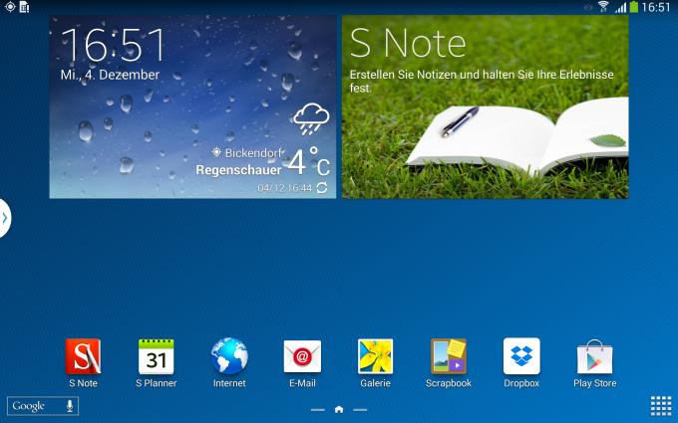Tap the 04/12 16:44 update timestamp
This screenshot has height=423, width=678.
click(x=284, y=188)
